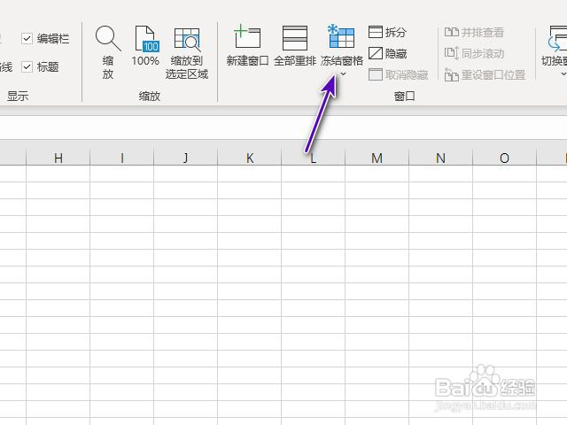567x425 pixels.
Task: Open a New Window (新建窗口)
Action: pos(247,46)
